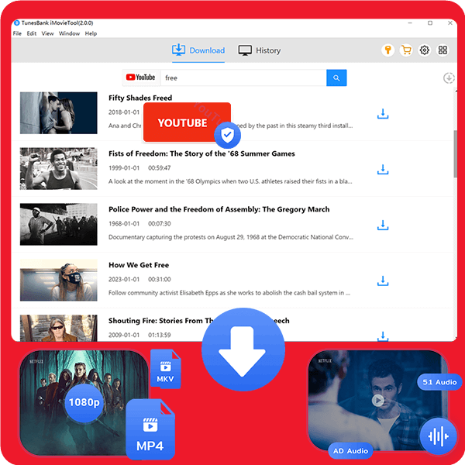Click the duration '01:13:59'
Viewport: 465px width, 465px height.
click(x=160, y=335)
